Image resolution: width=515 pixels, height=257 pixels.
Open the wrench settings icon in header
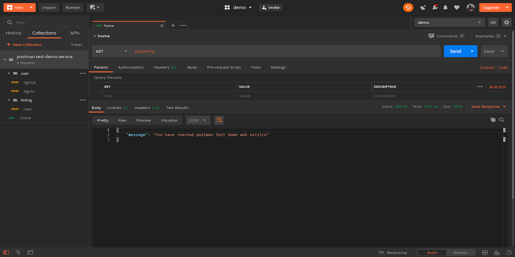(435, 7)
